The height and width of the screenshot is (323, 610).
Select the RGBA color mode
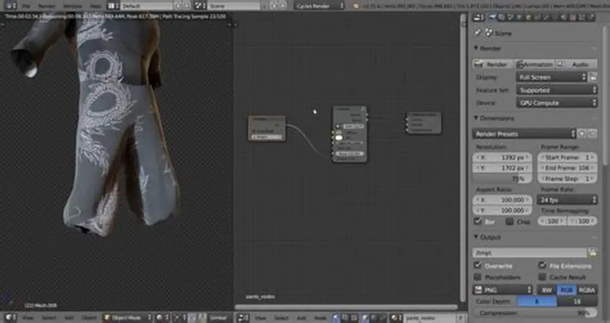(586, 290)
